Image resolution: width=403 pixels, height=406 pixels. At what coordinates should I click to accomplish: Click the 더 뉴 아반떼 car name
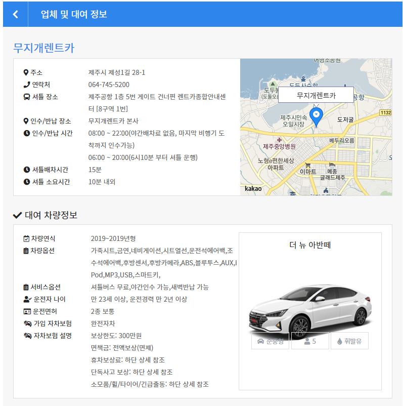click(310, 245)
